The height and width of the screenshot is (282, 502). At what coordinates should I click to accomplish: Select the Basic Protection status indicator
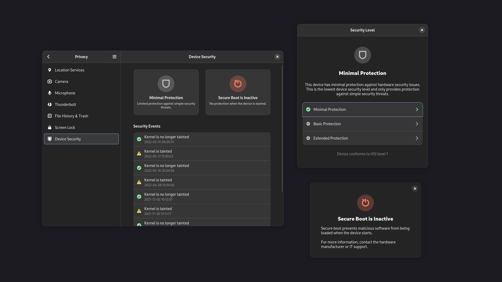tap(308, 124)
